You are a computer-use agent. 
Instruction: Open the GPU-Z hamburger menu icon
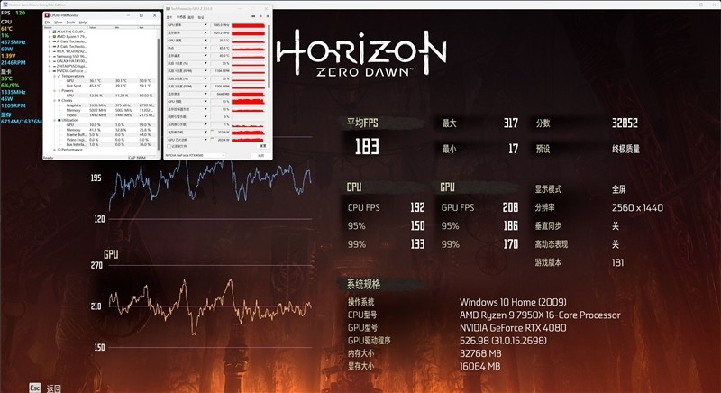click(x=268, y=16)
